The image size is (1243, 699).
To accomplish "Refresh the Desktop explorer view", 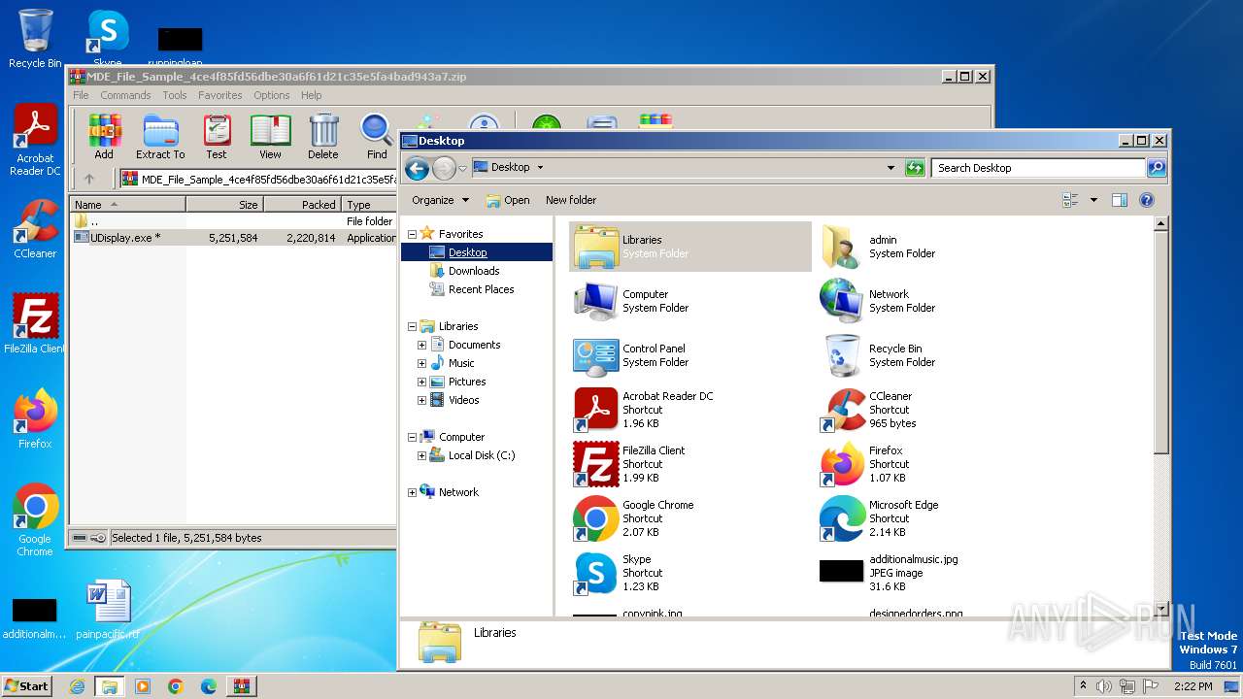I will point(915,168).
